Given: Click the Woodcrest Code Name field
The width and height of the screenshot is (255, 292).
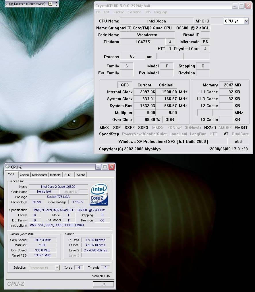Looking at the screenshot, I should 147,35.
